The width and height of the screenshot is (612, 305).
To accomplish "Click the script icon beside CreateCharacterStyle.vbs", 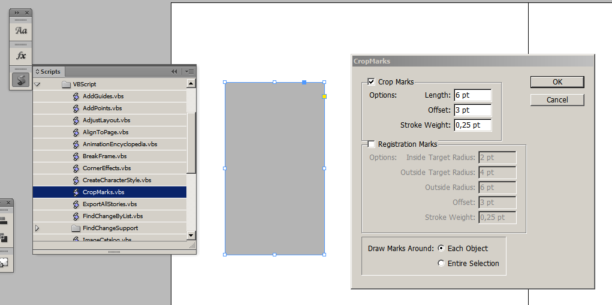I will click(x=76, y=180).
